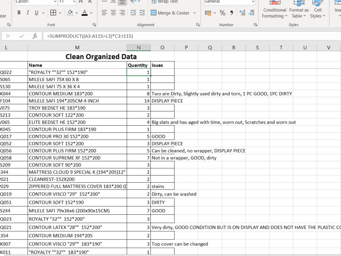Toggle Underline formatting

pos(36,13)
